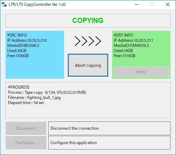The width and height of the screenshot is (176, 155).
Task: Click destination IP Address 10.20.5.211 text
Action: tap(133, 40)
